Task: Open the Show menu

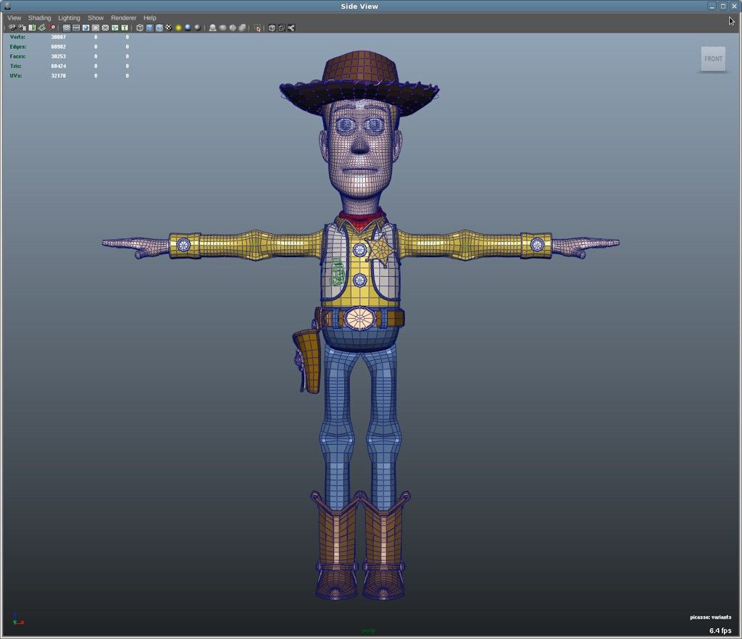Action: coord(96,17)
